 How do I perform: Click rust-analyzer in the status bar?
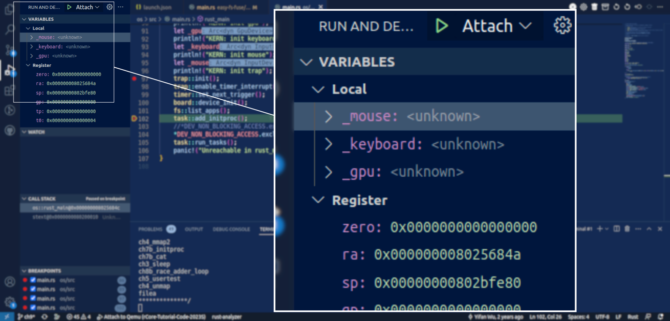click(226, 317)
